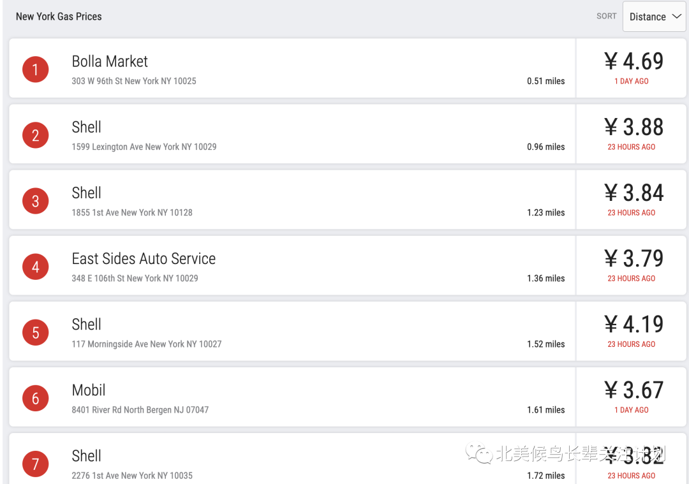Click the SORT label
This screenshot has height=484, width=689.
(x=607, y=16)
